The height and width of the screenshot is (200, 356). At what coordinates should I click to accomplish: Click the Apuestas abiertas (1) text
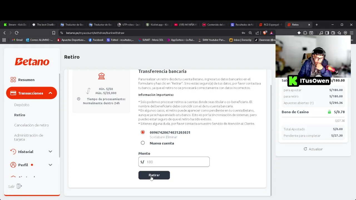(298, 103)
